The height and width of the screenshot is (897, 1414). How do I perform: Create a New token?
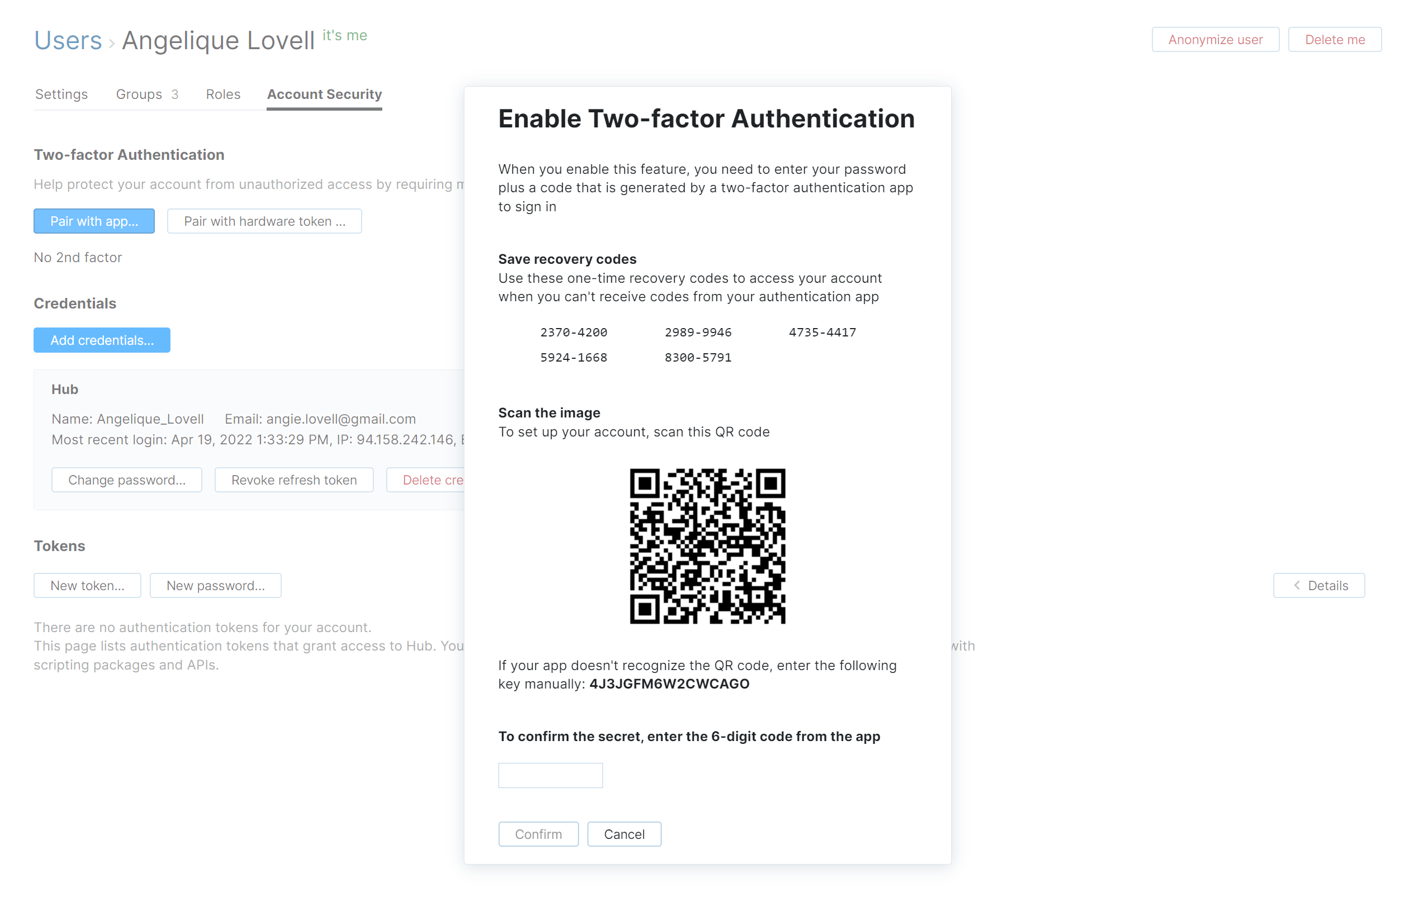(87, 585)
